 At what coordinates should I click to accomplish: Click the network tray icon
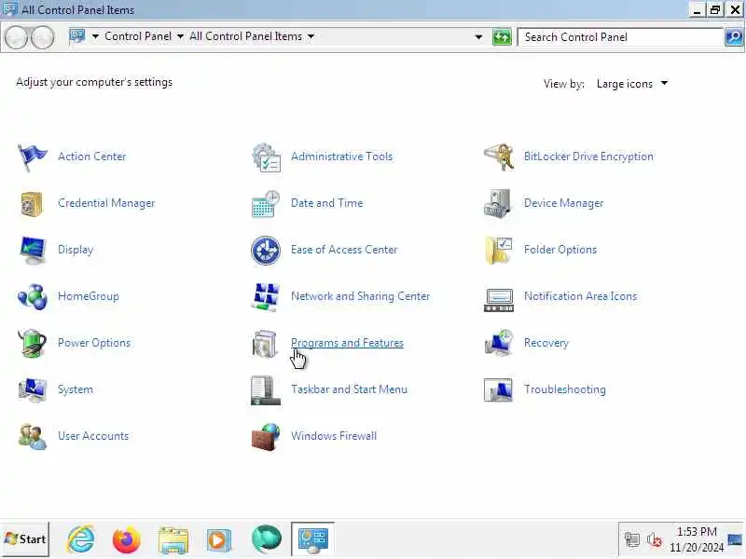(x=632, y=539)
